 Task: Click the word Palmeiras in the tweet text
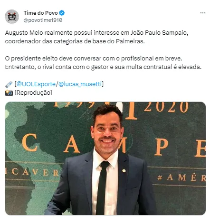click(130, 41)
